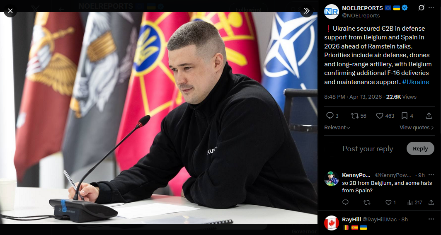Like KennyPowers' comment with 1 like
441x235 pixels.
coord(390,202)
